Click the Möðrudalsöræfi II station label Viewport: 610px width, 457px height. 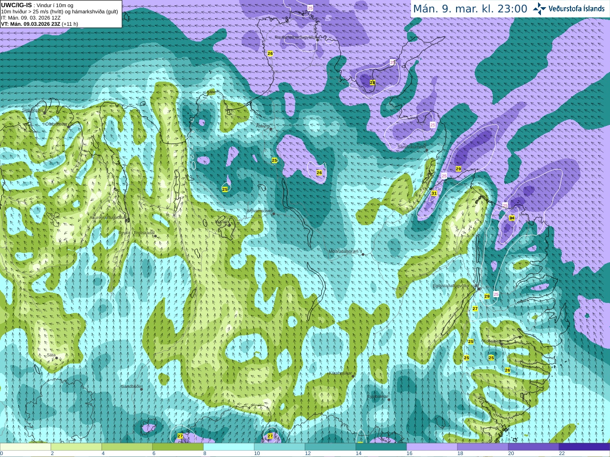pyautogui.click(x=346, y=251)
